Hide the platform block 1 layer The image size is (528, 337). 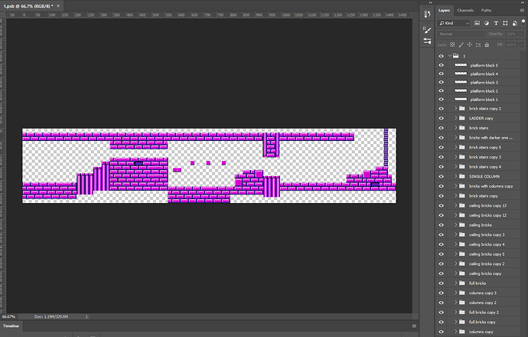pos(441,100)
